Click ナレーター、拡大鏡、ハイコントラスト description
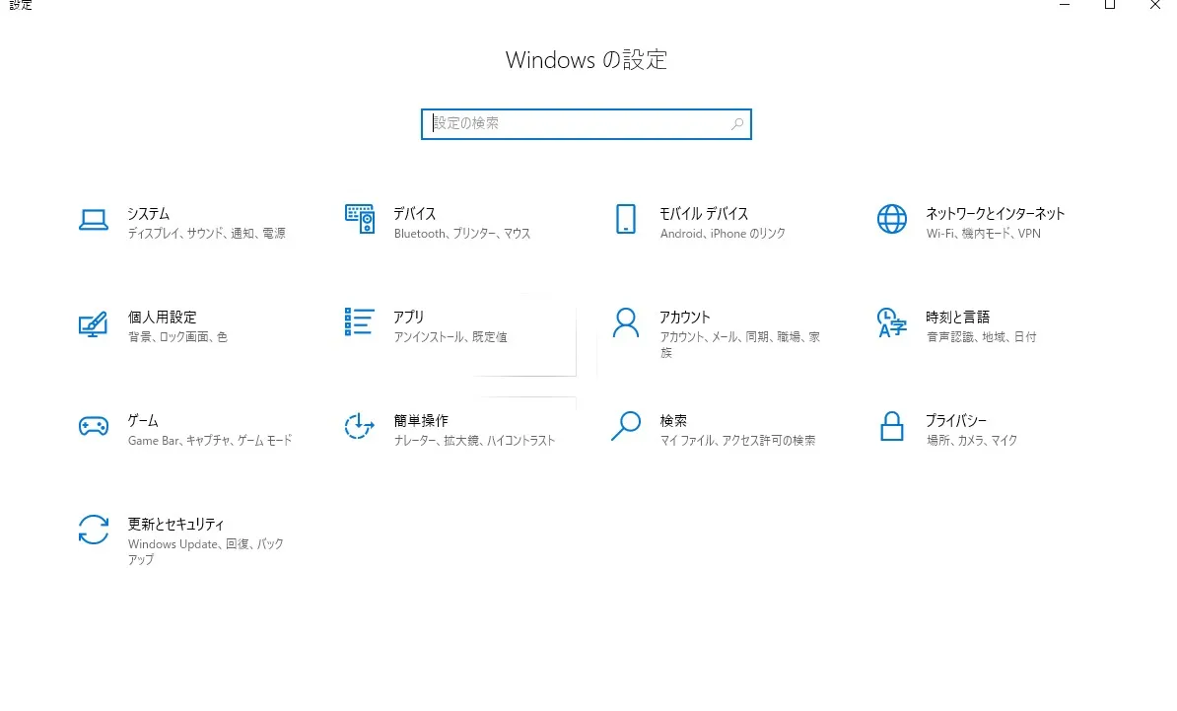The width and height of the screenshot is (1177, 711). coord(474,441)
